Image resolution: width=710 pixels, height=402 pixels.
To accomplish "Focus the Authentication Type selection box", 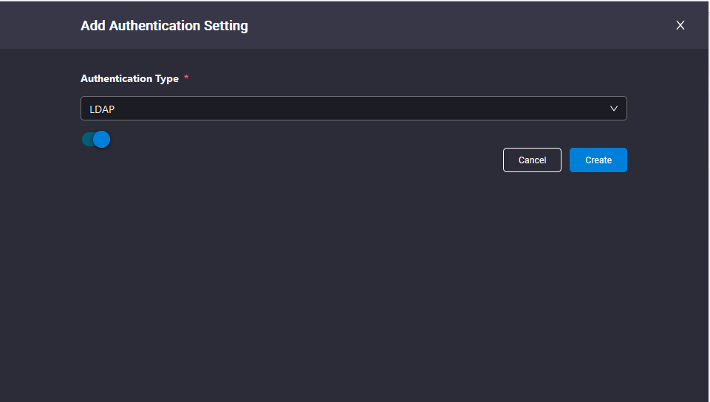I will 354,108.
